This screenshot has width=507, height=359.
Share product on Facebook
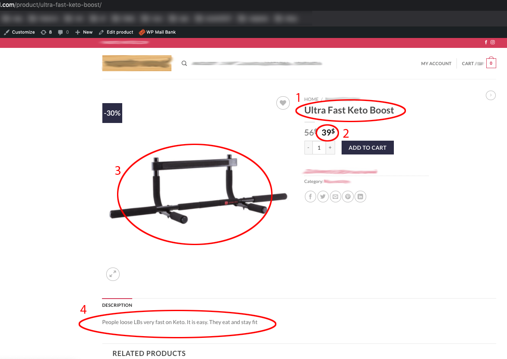point(311,196)
